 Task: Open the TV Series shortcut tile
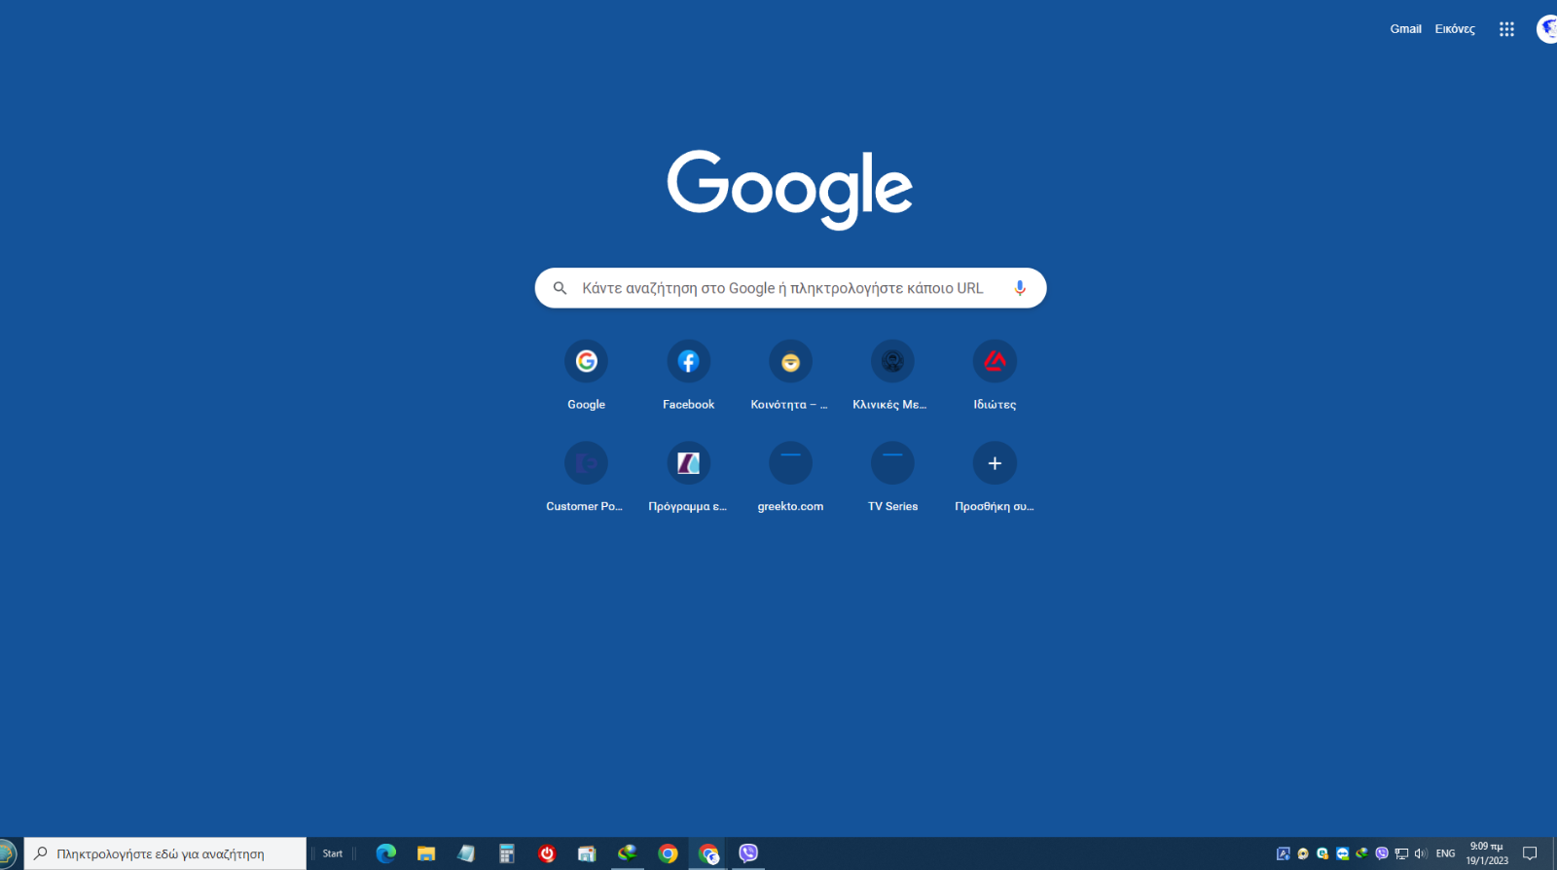[892, 479]
